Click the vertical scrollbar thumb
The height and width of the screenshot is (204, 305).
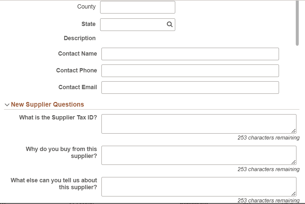(296, 21)
